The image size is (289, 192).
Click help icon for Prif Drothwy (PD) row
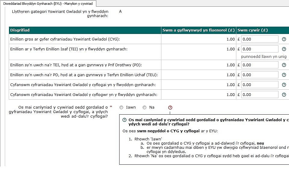coord(284,65)
